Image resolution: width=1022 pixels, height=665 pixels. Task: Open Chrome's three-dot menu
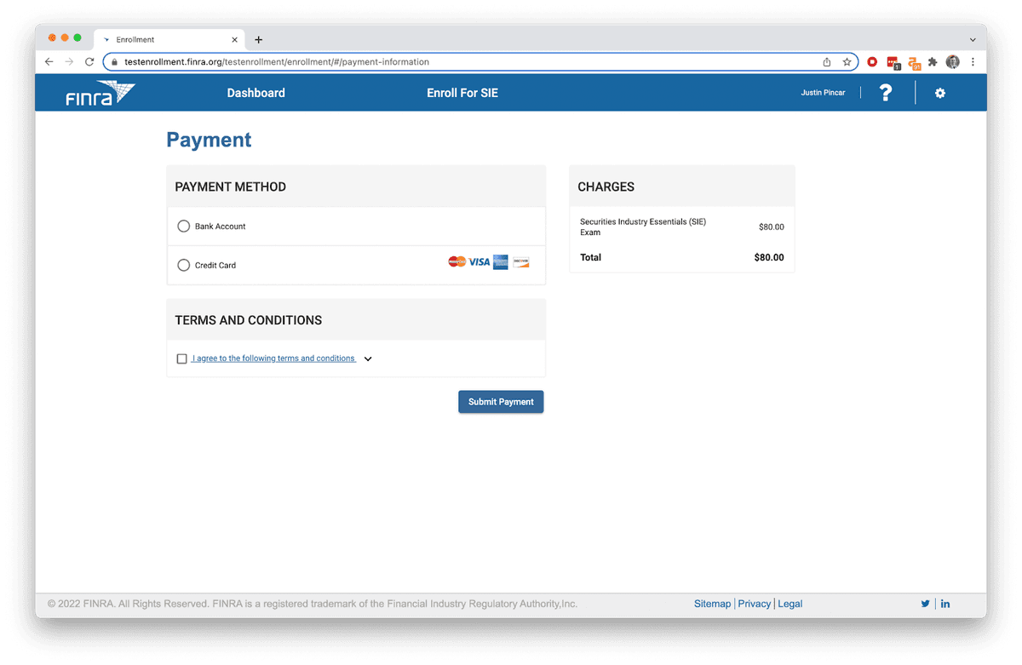pyautogui.click(x=973, y=62)
